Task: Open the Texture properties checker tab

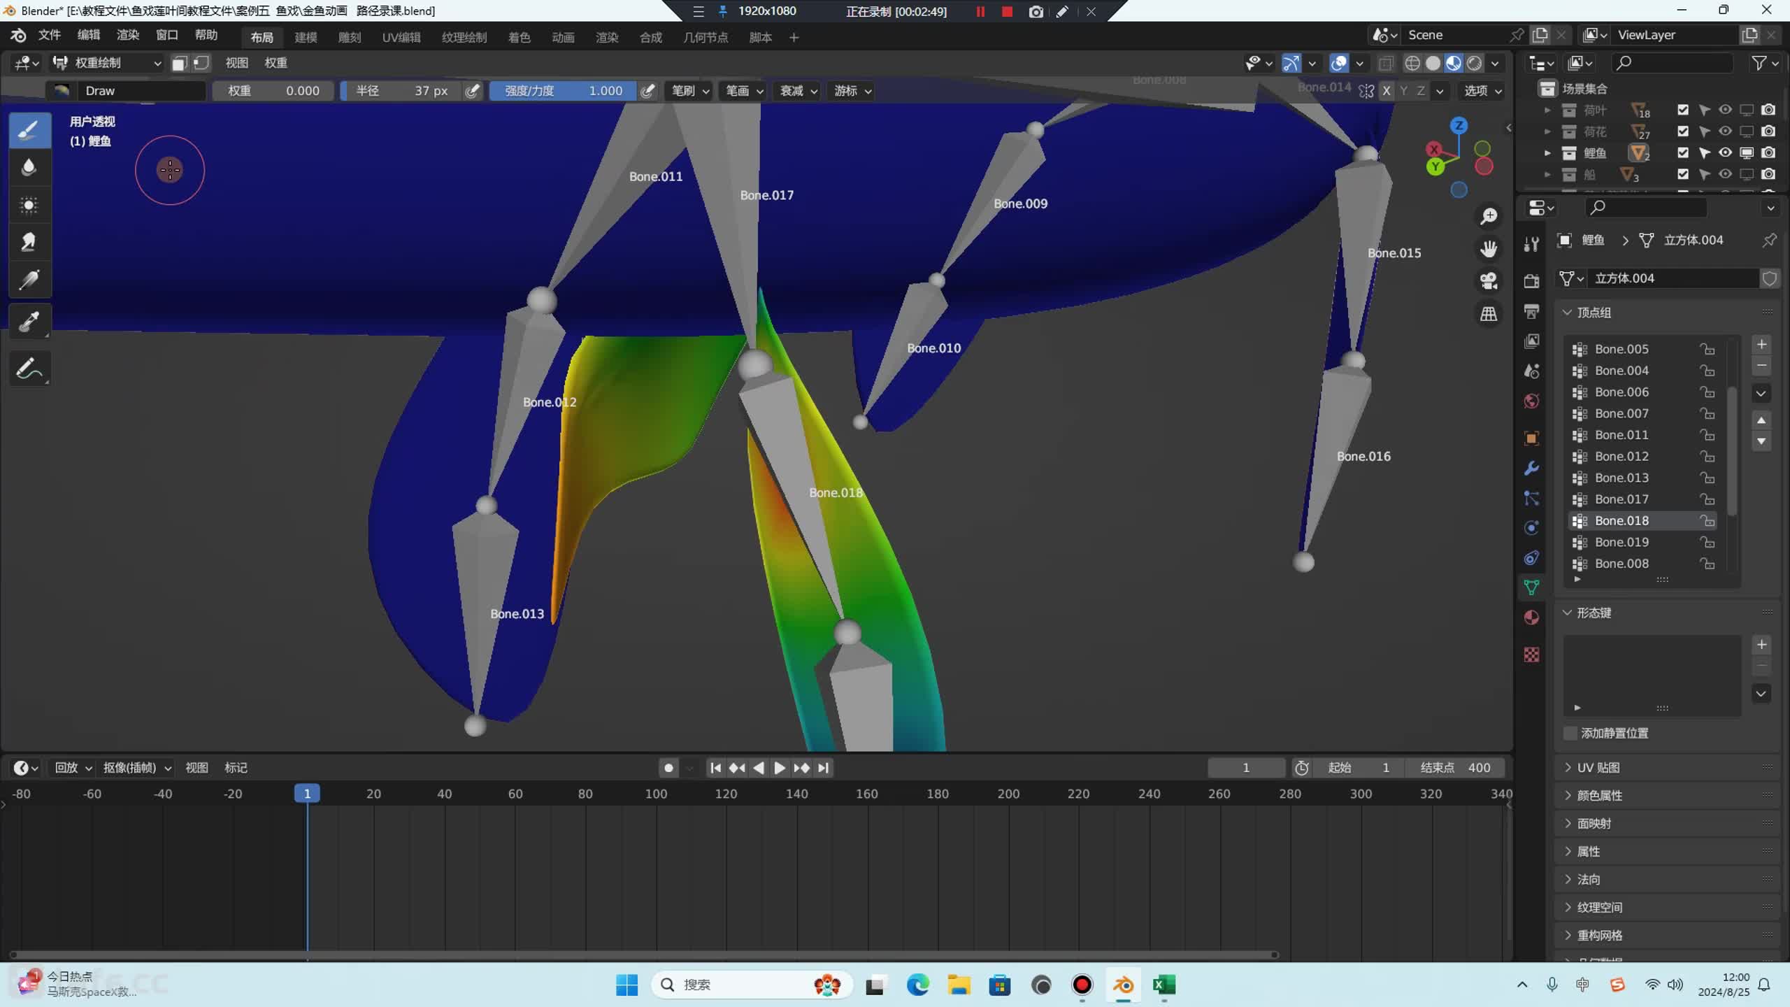Action: (x=1531, y=655)
